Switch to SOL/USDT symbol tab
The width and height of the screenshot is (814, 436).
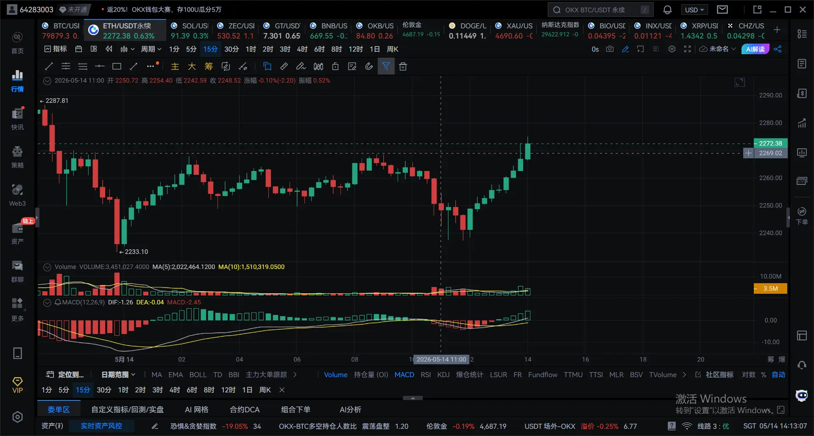tap(190, 30)
